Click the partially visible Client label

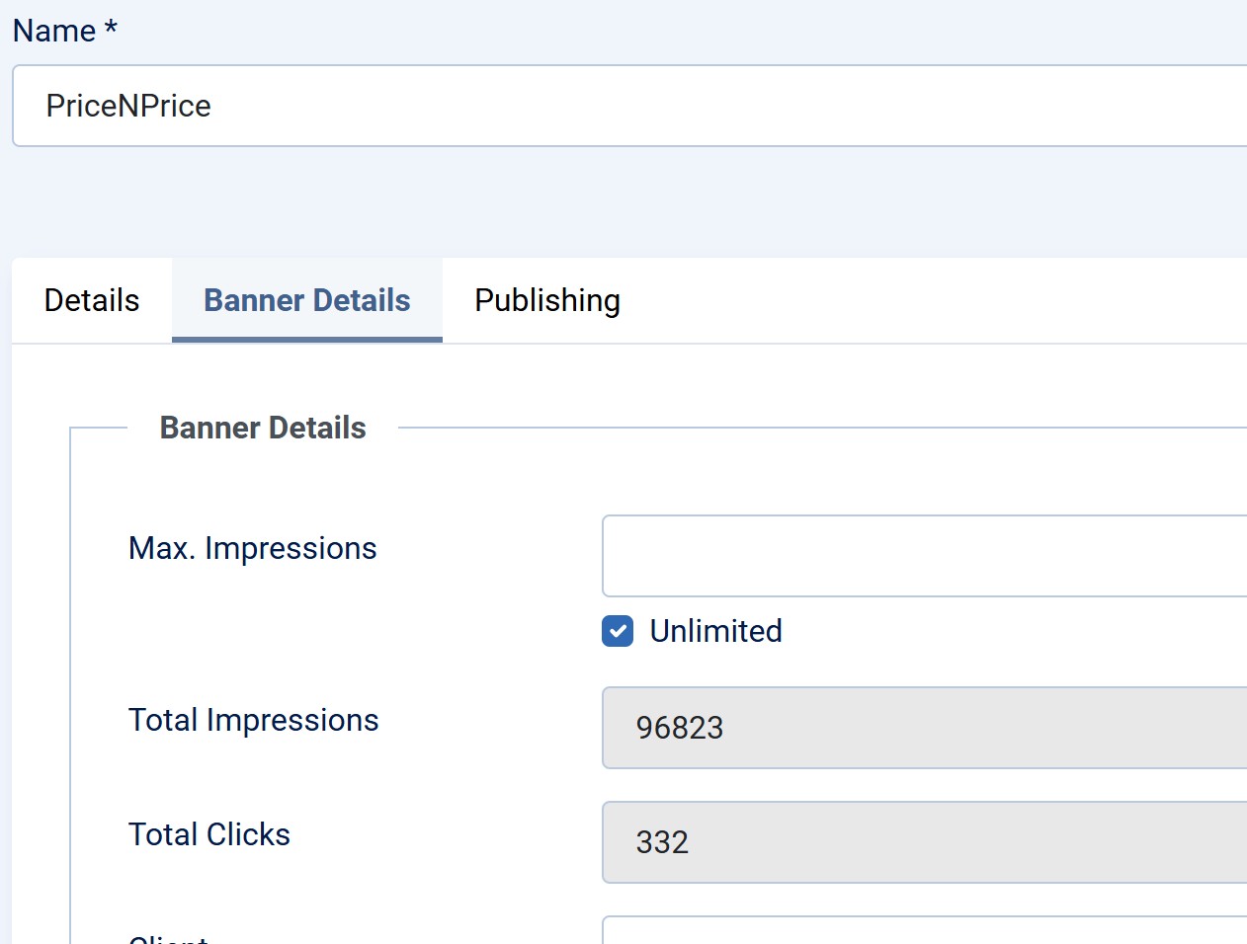[x=168, y=938]
